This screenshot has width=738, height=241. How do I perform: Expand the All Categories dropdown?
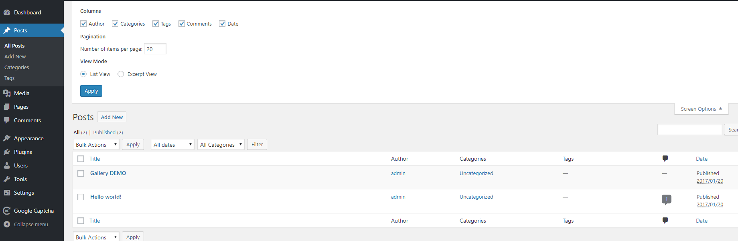[x=221, y=145]
